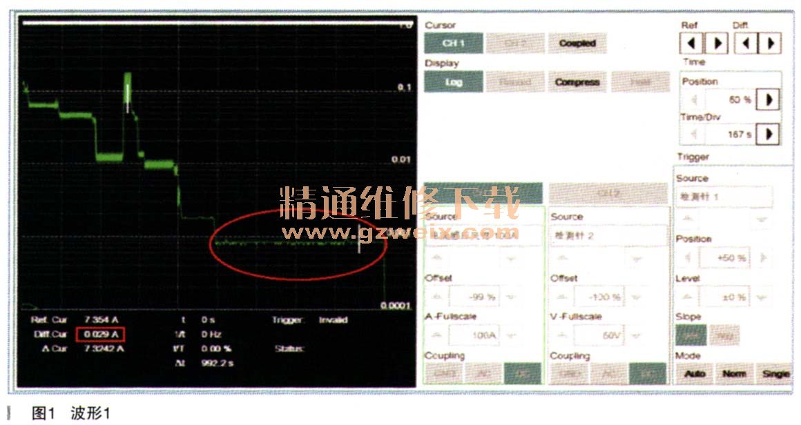Step the Trigger Source down
Screen dimensions: 801x425
pyautogui.click(x=761, y=219)
